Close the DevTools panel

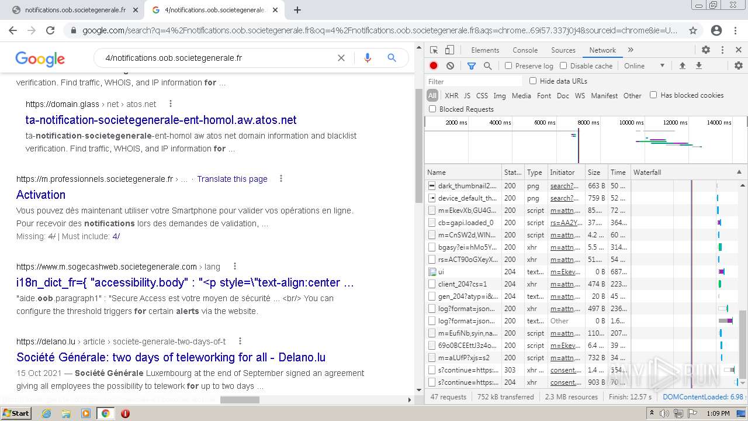click(739, 50)
